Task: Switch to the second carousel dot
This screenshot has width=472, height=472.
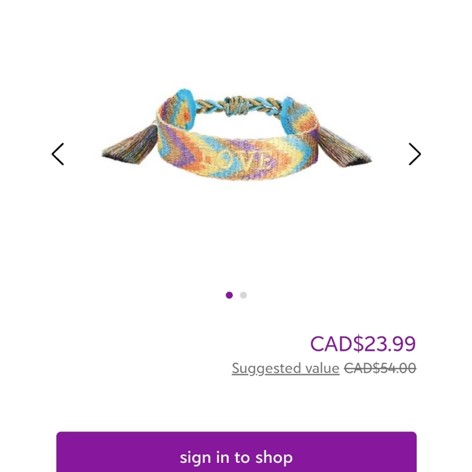Action: pyautogui.click(x=243, y=295)
